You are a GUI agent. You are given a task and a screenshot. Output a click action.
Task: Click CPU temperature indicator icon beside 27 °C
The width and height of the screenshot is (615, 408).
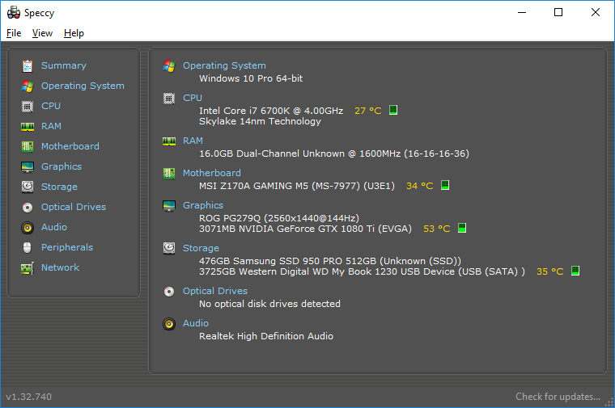point(393,110)
